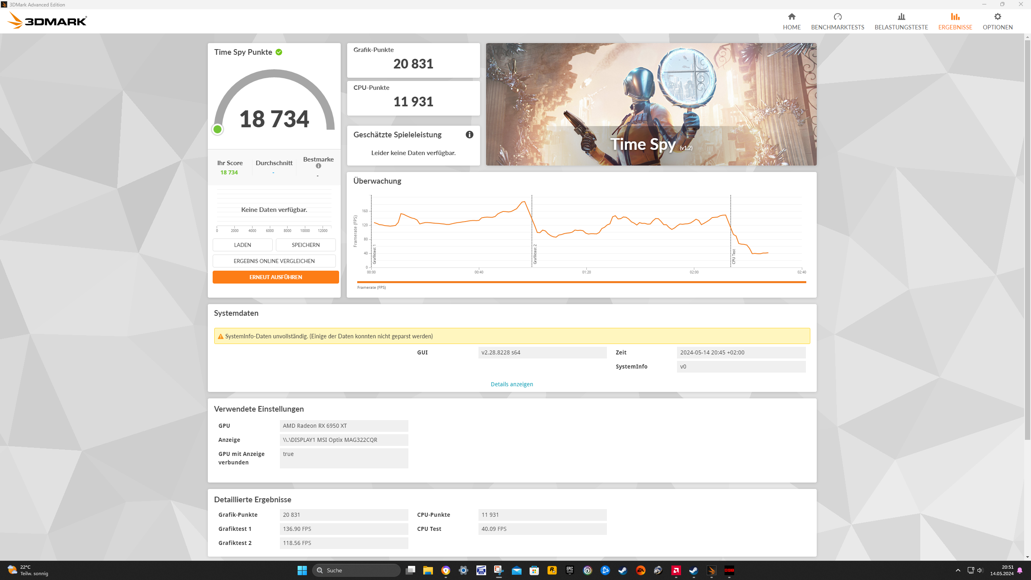Screen dimensions: 1031x580
Task: Open the printer scanner app in taskbar
Action: (481, 570)
